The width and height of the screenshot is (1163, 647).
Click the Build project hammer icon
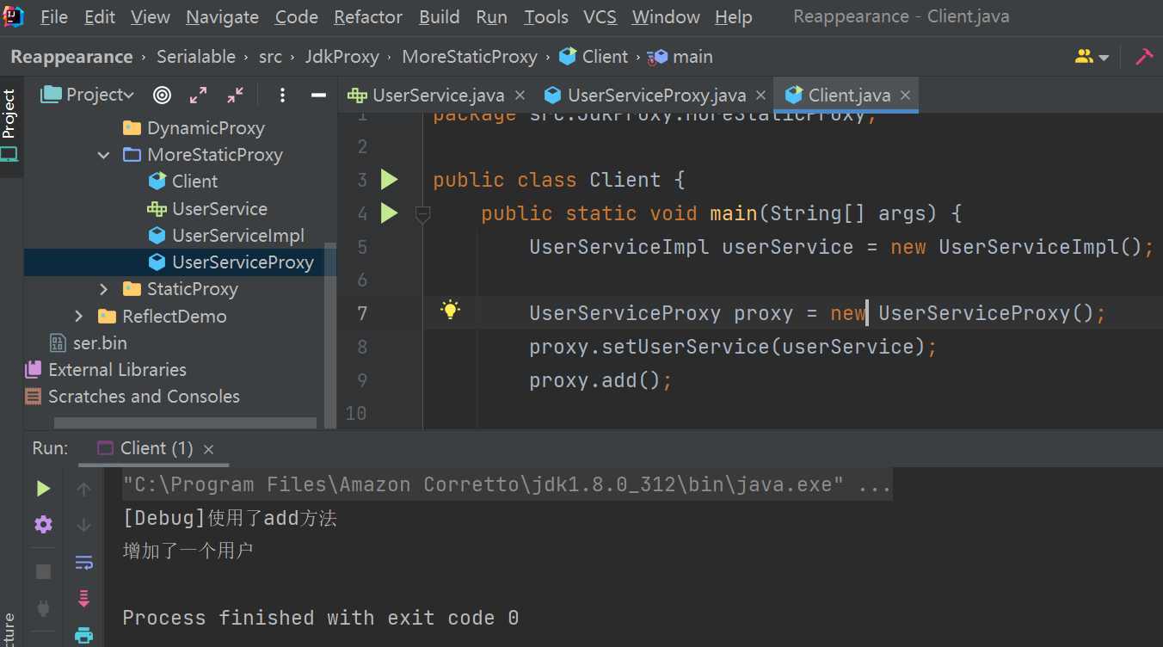[1143, 57]
